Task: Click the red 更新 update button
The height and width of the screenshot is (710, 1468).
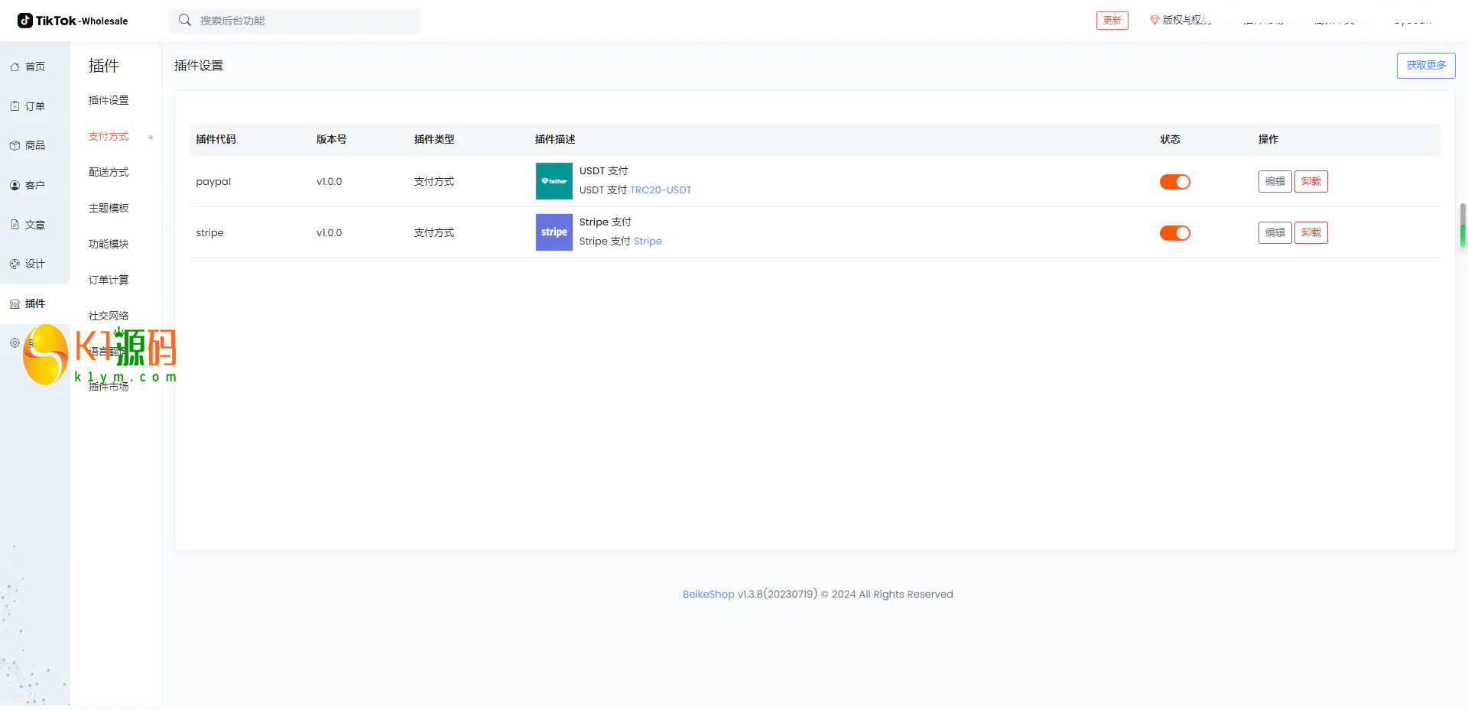Action: point(1112,20)
